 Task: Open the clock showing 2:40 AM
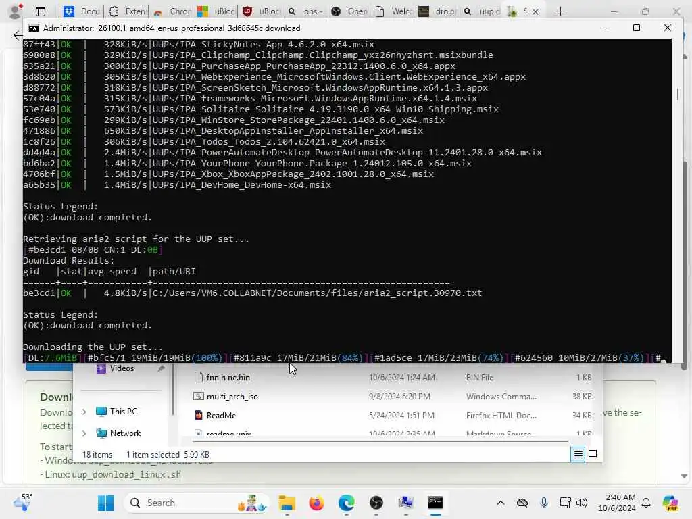[x=616, y=503]
